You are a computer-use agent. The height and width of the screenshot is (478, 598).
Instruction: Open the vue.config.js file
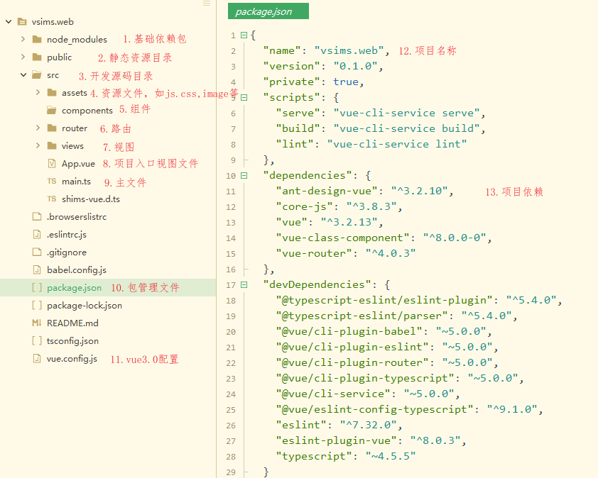coord(72,359)
